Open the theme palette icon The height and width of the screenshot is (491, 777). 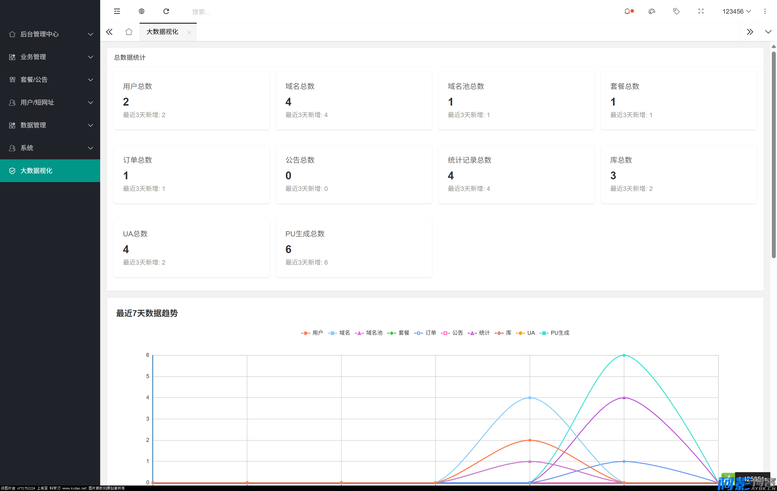coord(651,11)
